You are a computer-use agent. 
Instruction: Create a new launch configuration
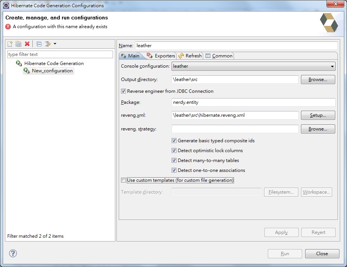(x=10, y=44)
